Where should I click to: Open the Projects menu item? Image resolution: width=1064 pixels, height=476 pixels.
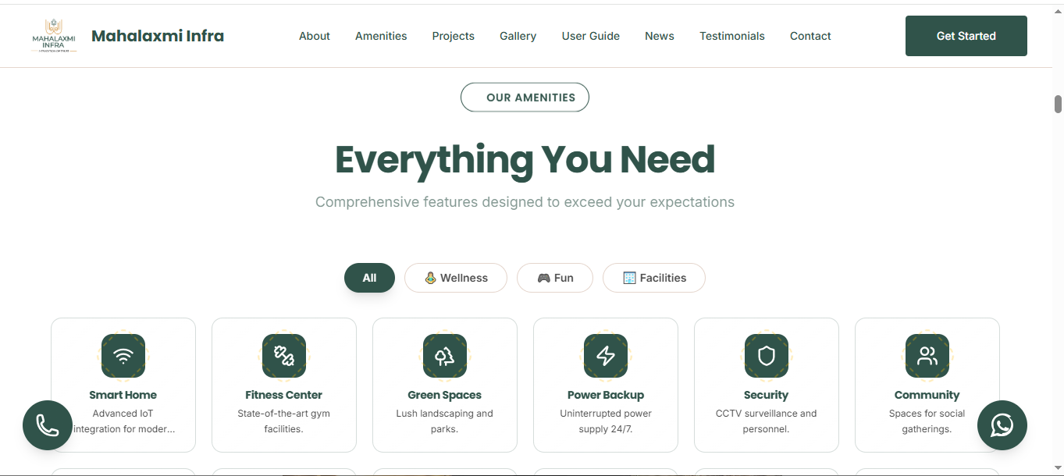(x=454, y=36)
